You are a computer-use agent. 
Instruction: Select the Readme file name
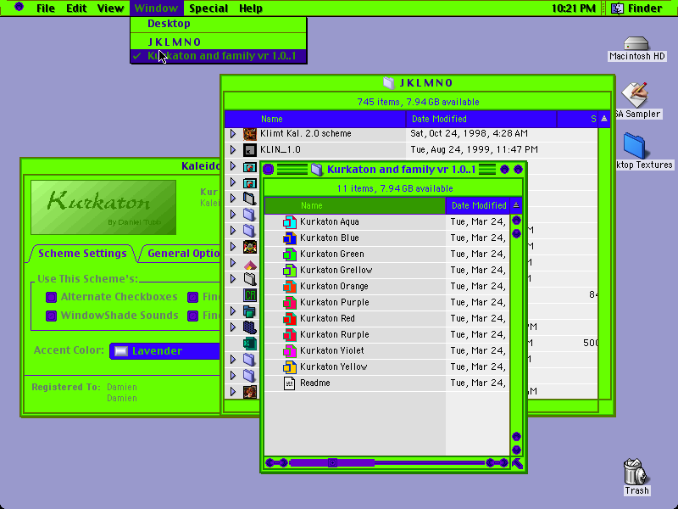(314, 383)
